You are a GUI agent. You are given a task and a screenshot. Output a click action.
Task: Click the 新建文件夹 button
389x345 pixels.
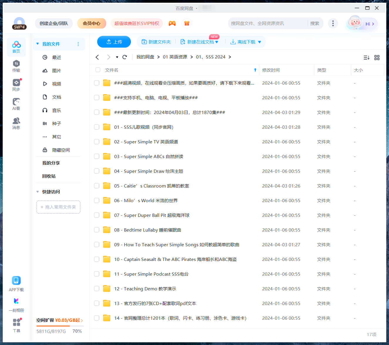click(x=156, y=42)
